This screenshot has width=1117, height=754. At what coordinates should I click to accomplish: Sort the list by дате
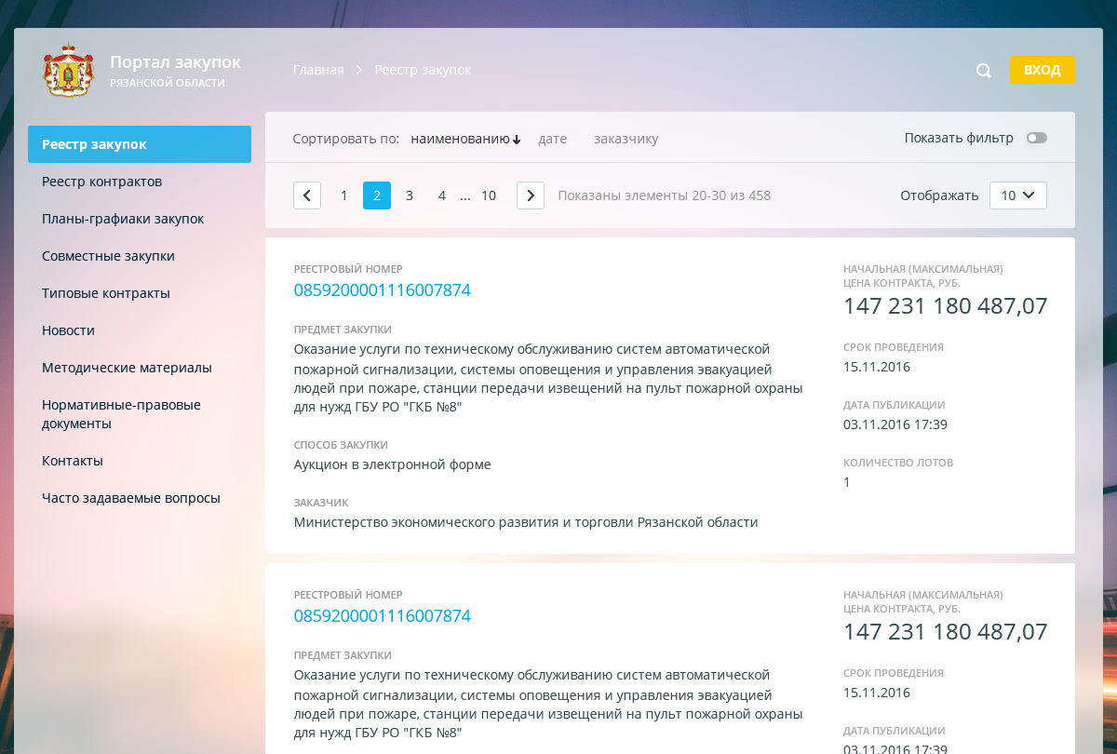(x=552, y=139)
